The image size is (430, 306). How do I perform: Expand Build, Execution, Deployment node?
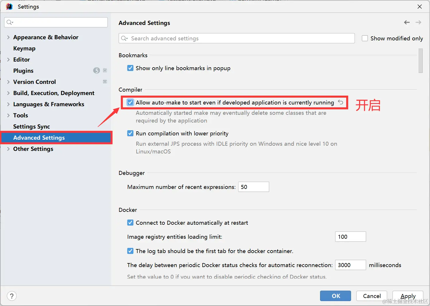point(8,93)
